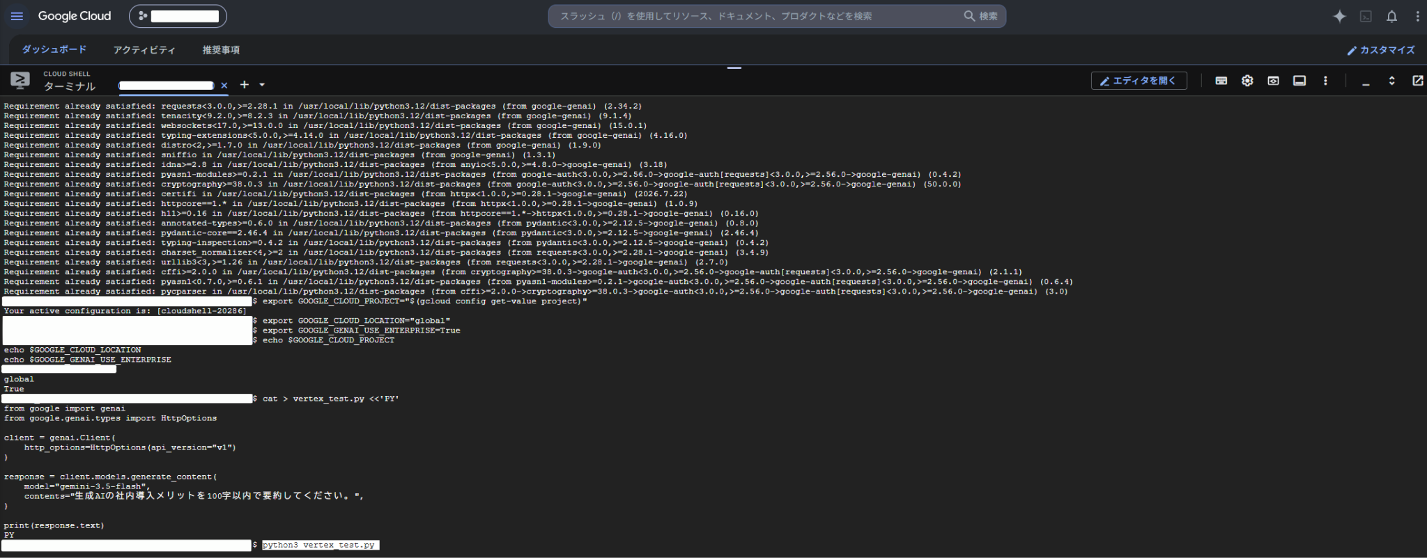1427x558 pixels.
Task: Open the web preview icon
Action: point(1273,81)
